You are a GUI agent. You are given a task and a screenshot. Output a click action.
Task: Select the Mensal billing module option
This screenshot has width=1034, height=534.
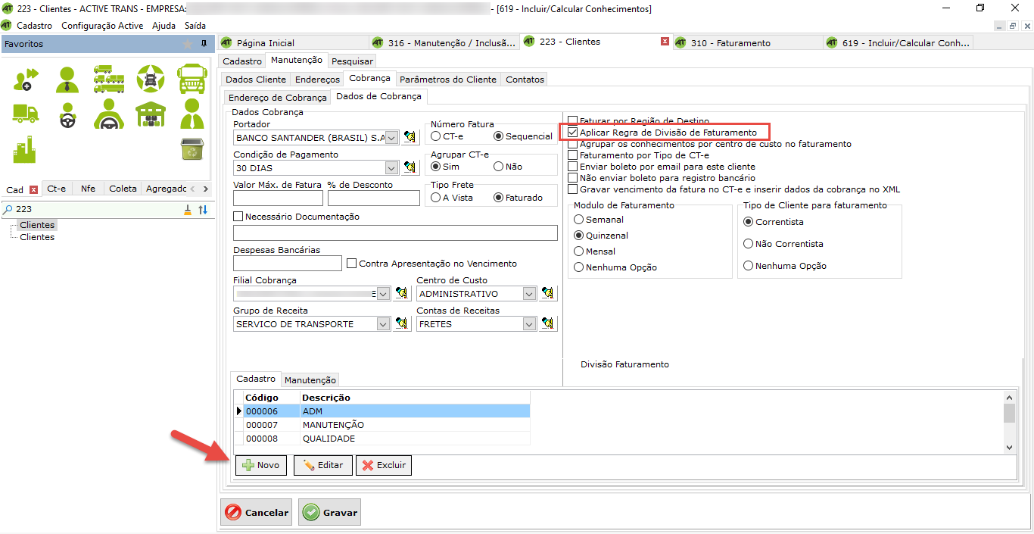tap(579, 251)
